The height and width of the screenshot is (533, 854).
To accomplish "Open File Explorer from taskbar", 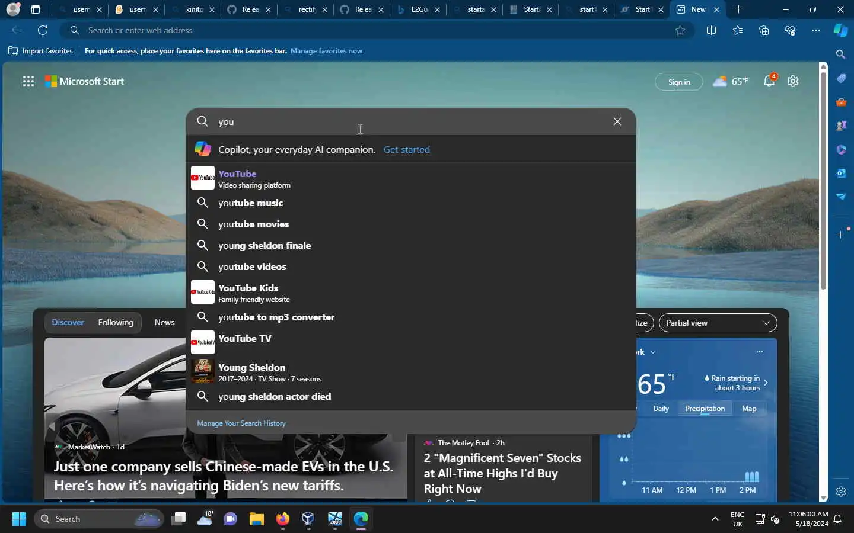I will coord(256,519).
